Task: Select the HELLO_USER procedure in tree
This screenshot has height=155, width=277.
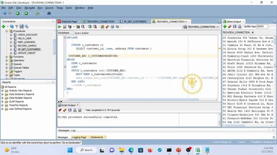Action: (25, 38)
